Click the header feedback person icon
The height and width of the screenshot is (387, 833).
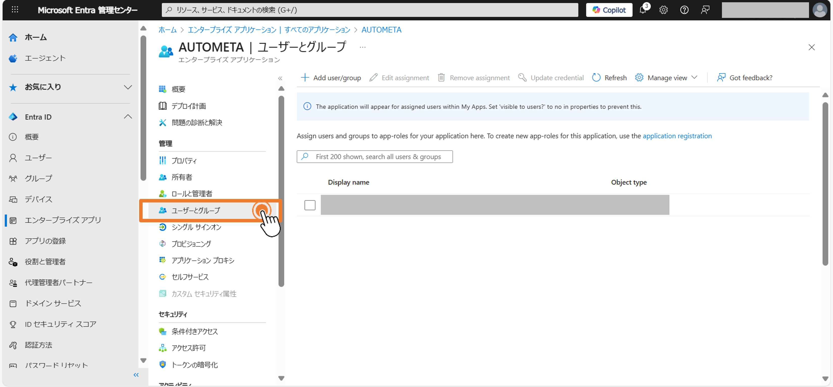tap(705, 10)
